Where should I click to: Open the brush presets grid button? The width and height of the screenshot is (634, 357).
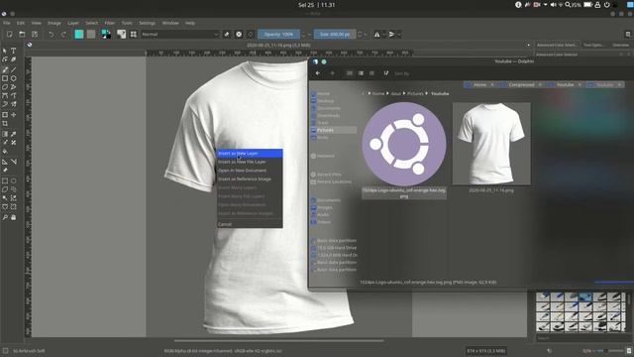[x=134, y=35]
